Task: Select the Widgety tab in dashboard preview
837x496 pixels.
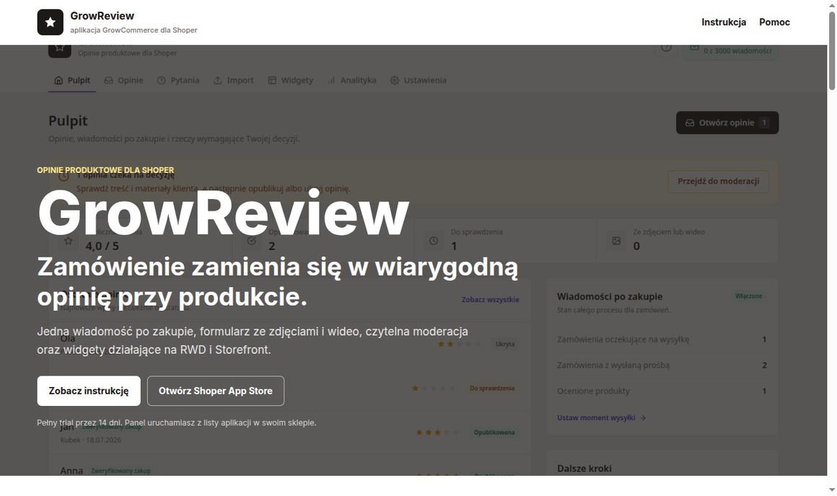Action: [290, 80]
